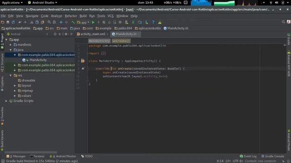Toggle the Favorites side tab
291x163 pixels.
[x=2, y=116]
